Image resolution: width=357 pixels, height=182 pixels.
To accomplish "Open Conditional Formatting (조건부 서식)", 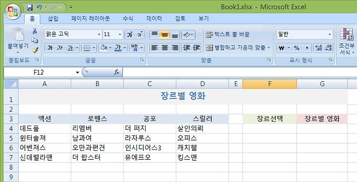I will pos(347,42).
